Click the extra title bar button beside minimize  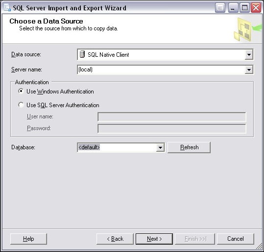[x=220, y=8]
